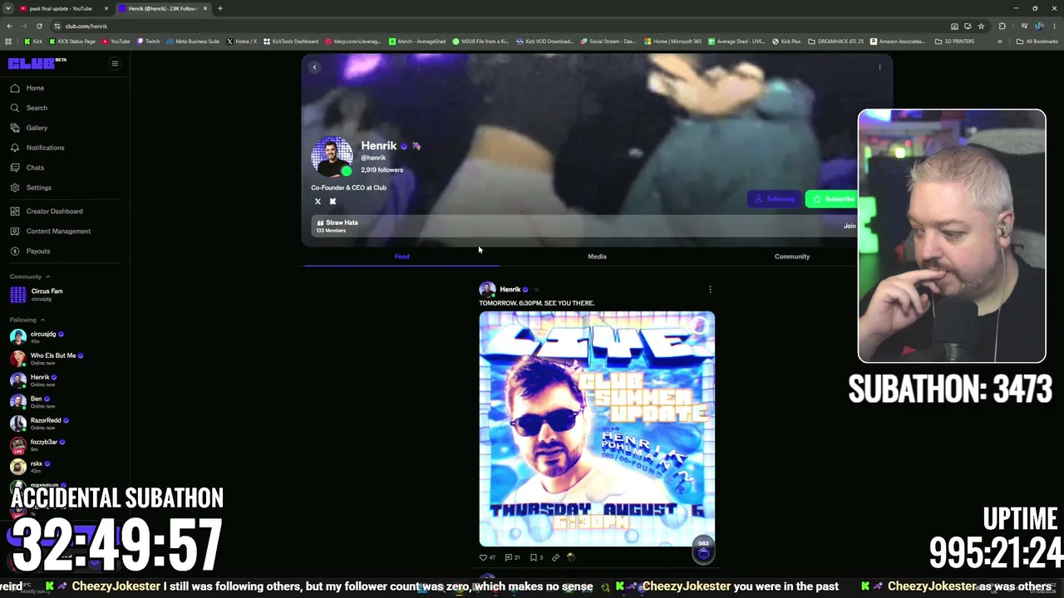
Task: Open the profile banner three-dot menu
Action: point(879,67)
